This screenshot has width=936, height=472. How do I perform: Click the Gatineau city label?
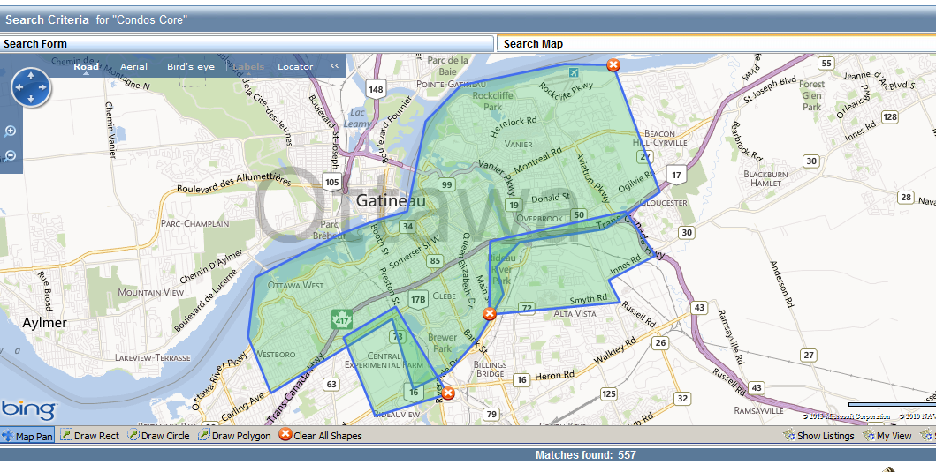(x=391, y=201)
